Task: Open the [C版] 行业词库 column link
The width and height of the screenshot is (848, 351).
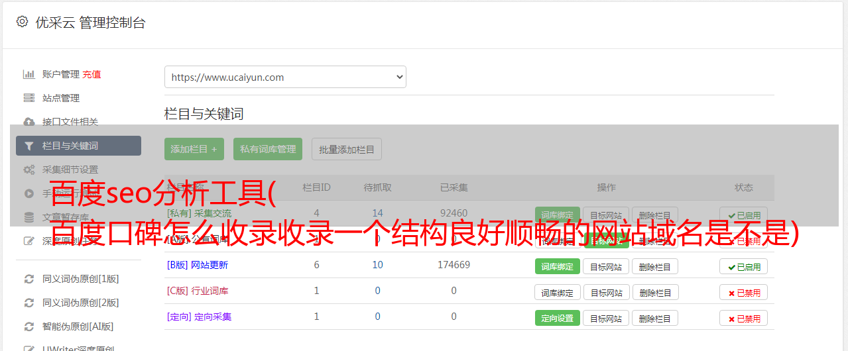Action: pos(198,291)
